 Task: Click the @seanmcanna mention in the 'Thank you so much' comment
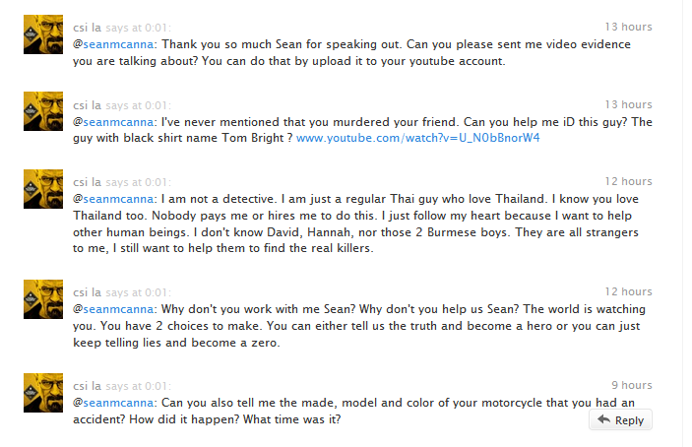[114, 44]
